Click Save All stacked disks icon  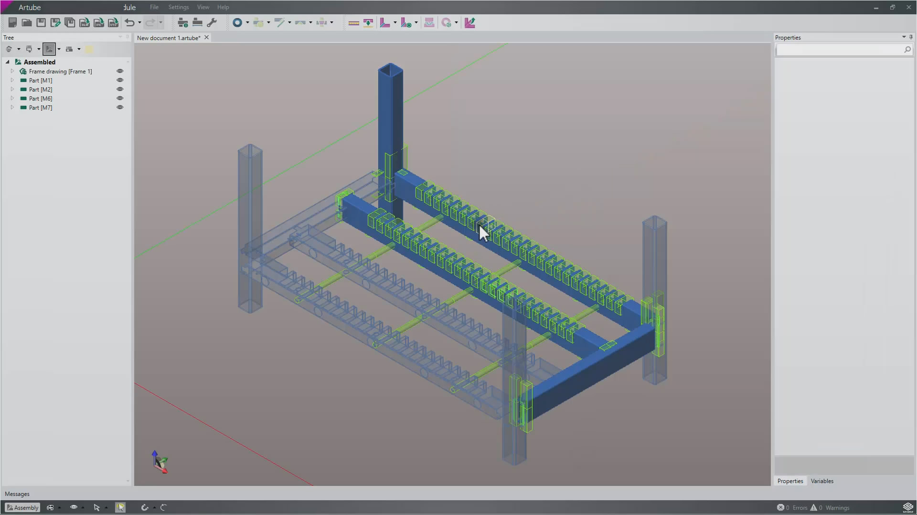tap(70, 22)
